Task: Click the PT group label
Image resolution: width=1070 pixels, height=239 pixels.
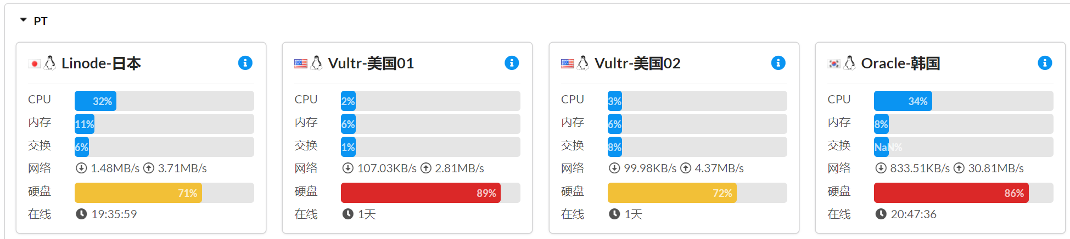Action: [x=41, y=21]
